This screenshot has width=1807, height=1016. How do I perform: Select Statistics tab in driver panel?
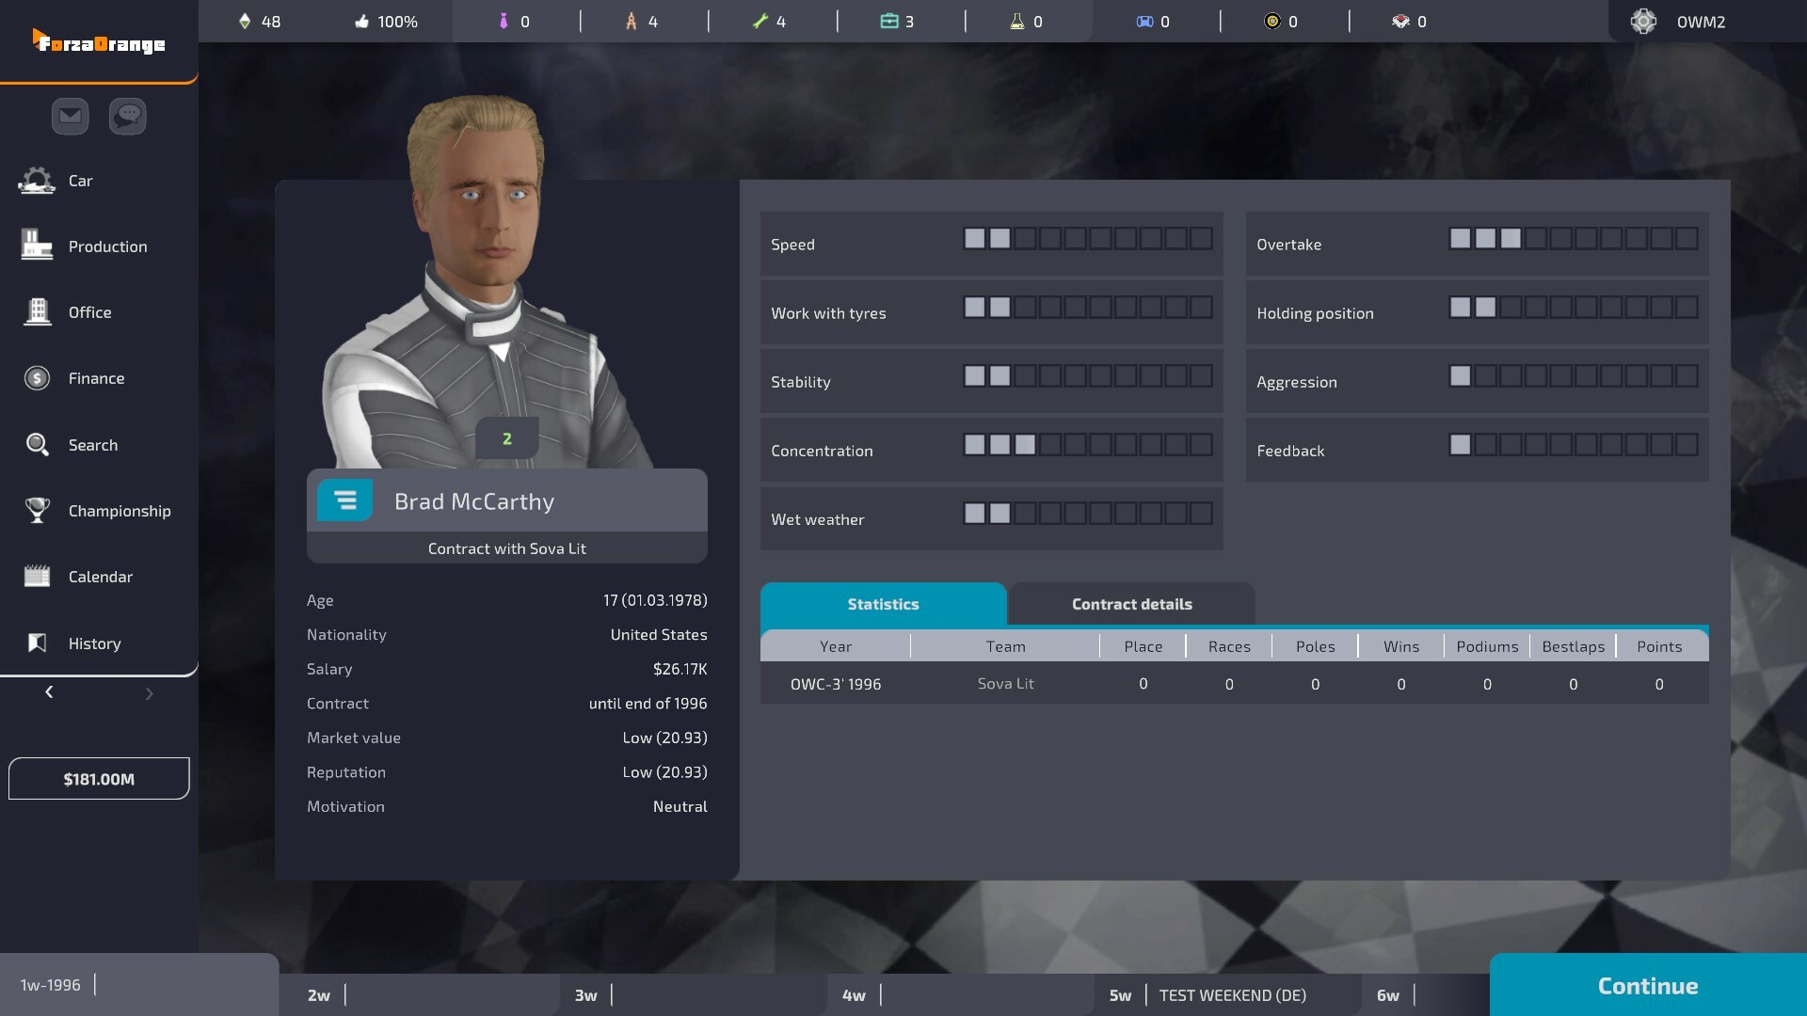(883, 604)
